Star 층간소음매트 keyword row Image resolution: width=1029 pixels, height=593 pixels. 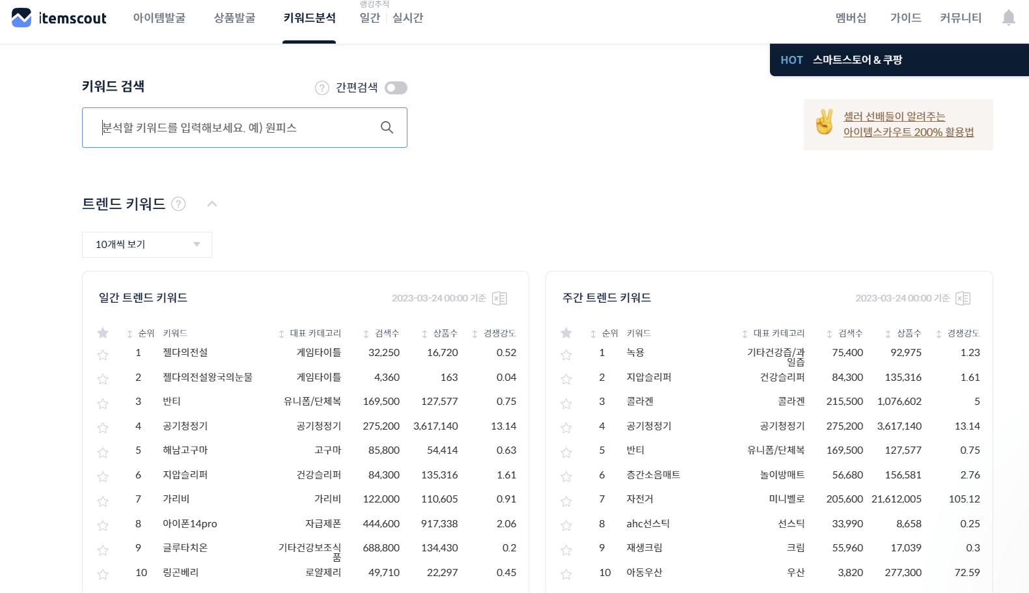pyautogui.click(x=566, y=476)
